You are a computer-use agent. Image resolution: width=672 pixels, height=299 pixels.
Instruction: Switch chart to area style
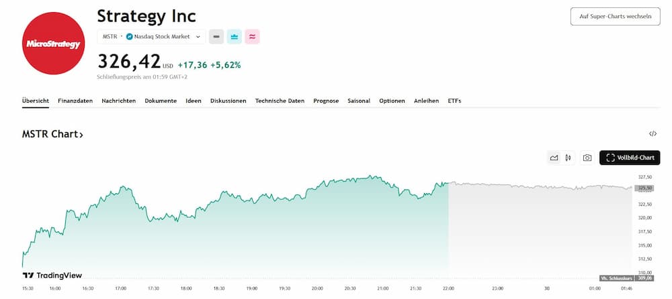[554, 158]
